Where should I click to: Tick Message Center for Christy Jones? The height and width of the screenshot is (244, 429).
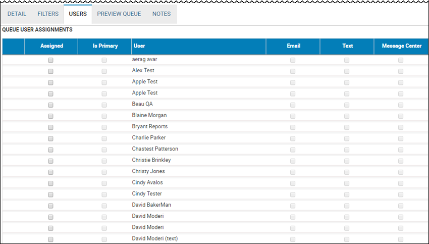401,172
